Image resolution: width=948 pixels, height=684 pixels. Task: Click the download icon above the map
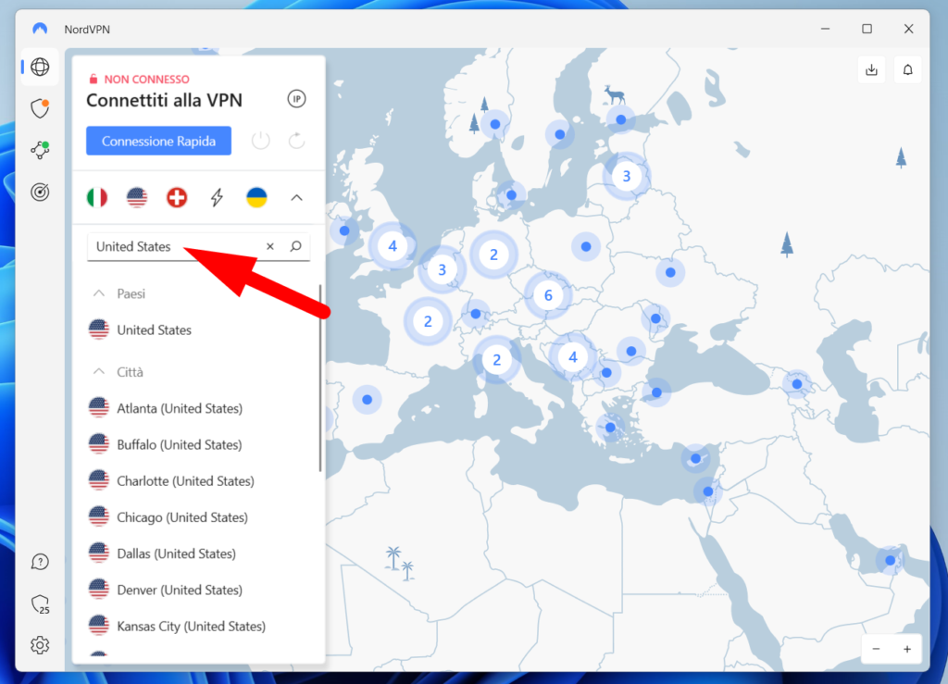click(x=871, y=70)
